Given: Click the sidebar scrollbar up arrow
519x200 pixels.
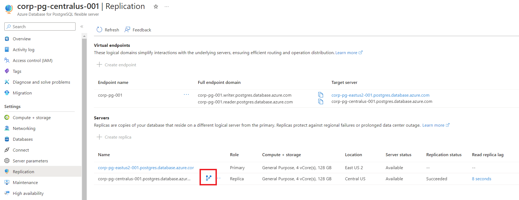Looking at the screenshot, I should coord(84,36).
